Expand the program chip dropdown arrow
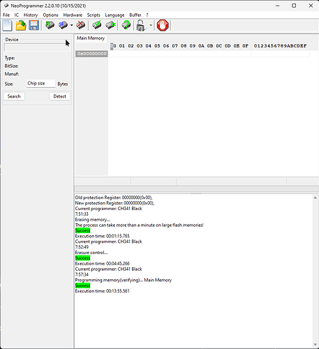Viewport: 319px width, 349px height. (x=71, y=25)
